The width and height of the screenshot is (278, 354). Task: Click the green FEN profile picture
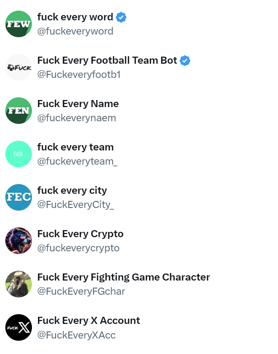19,111
